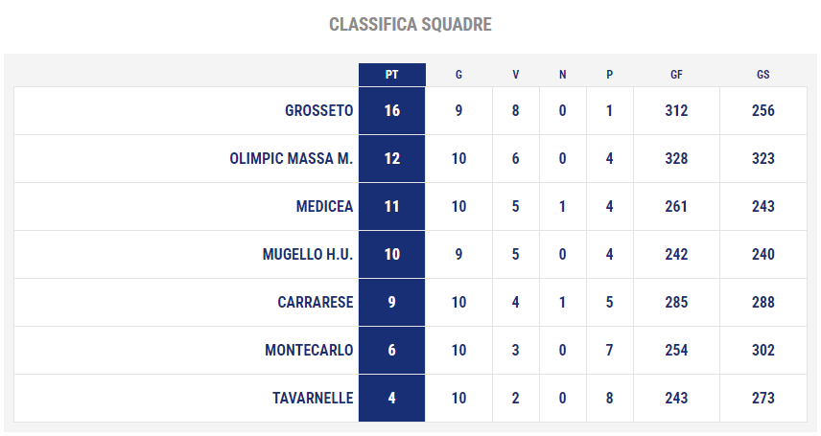Click the N column header
Viewport: 821px width, 436px height.
pyautogui.click(x=562, y=75)
